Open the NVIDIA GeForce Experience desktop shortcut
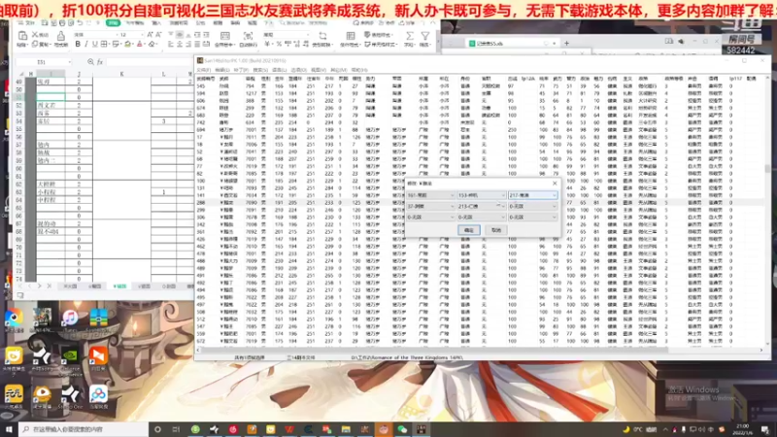 pos(70,360)
